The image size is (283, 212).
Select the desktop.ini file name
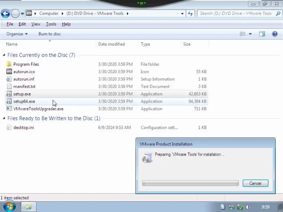(24, 128)
